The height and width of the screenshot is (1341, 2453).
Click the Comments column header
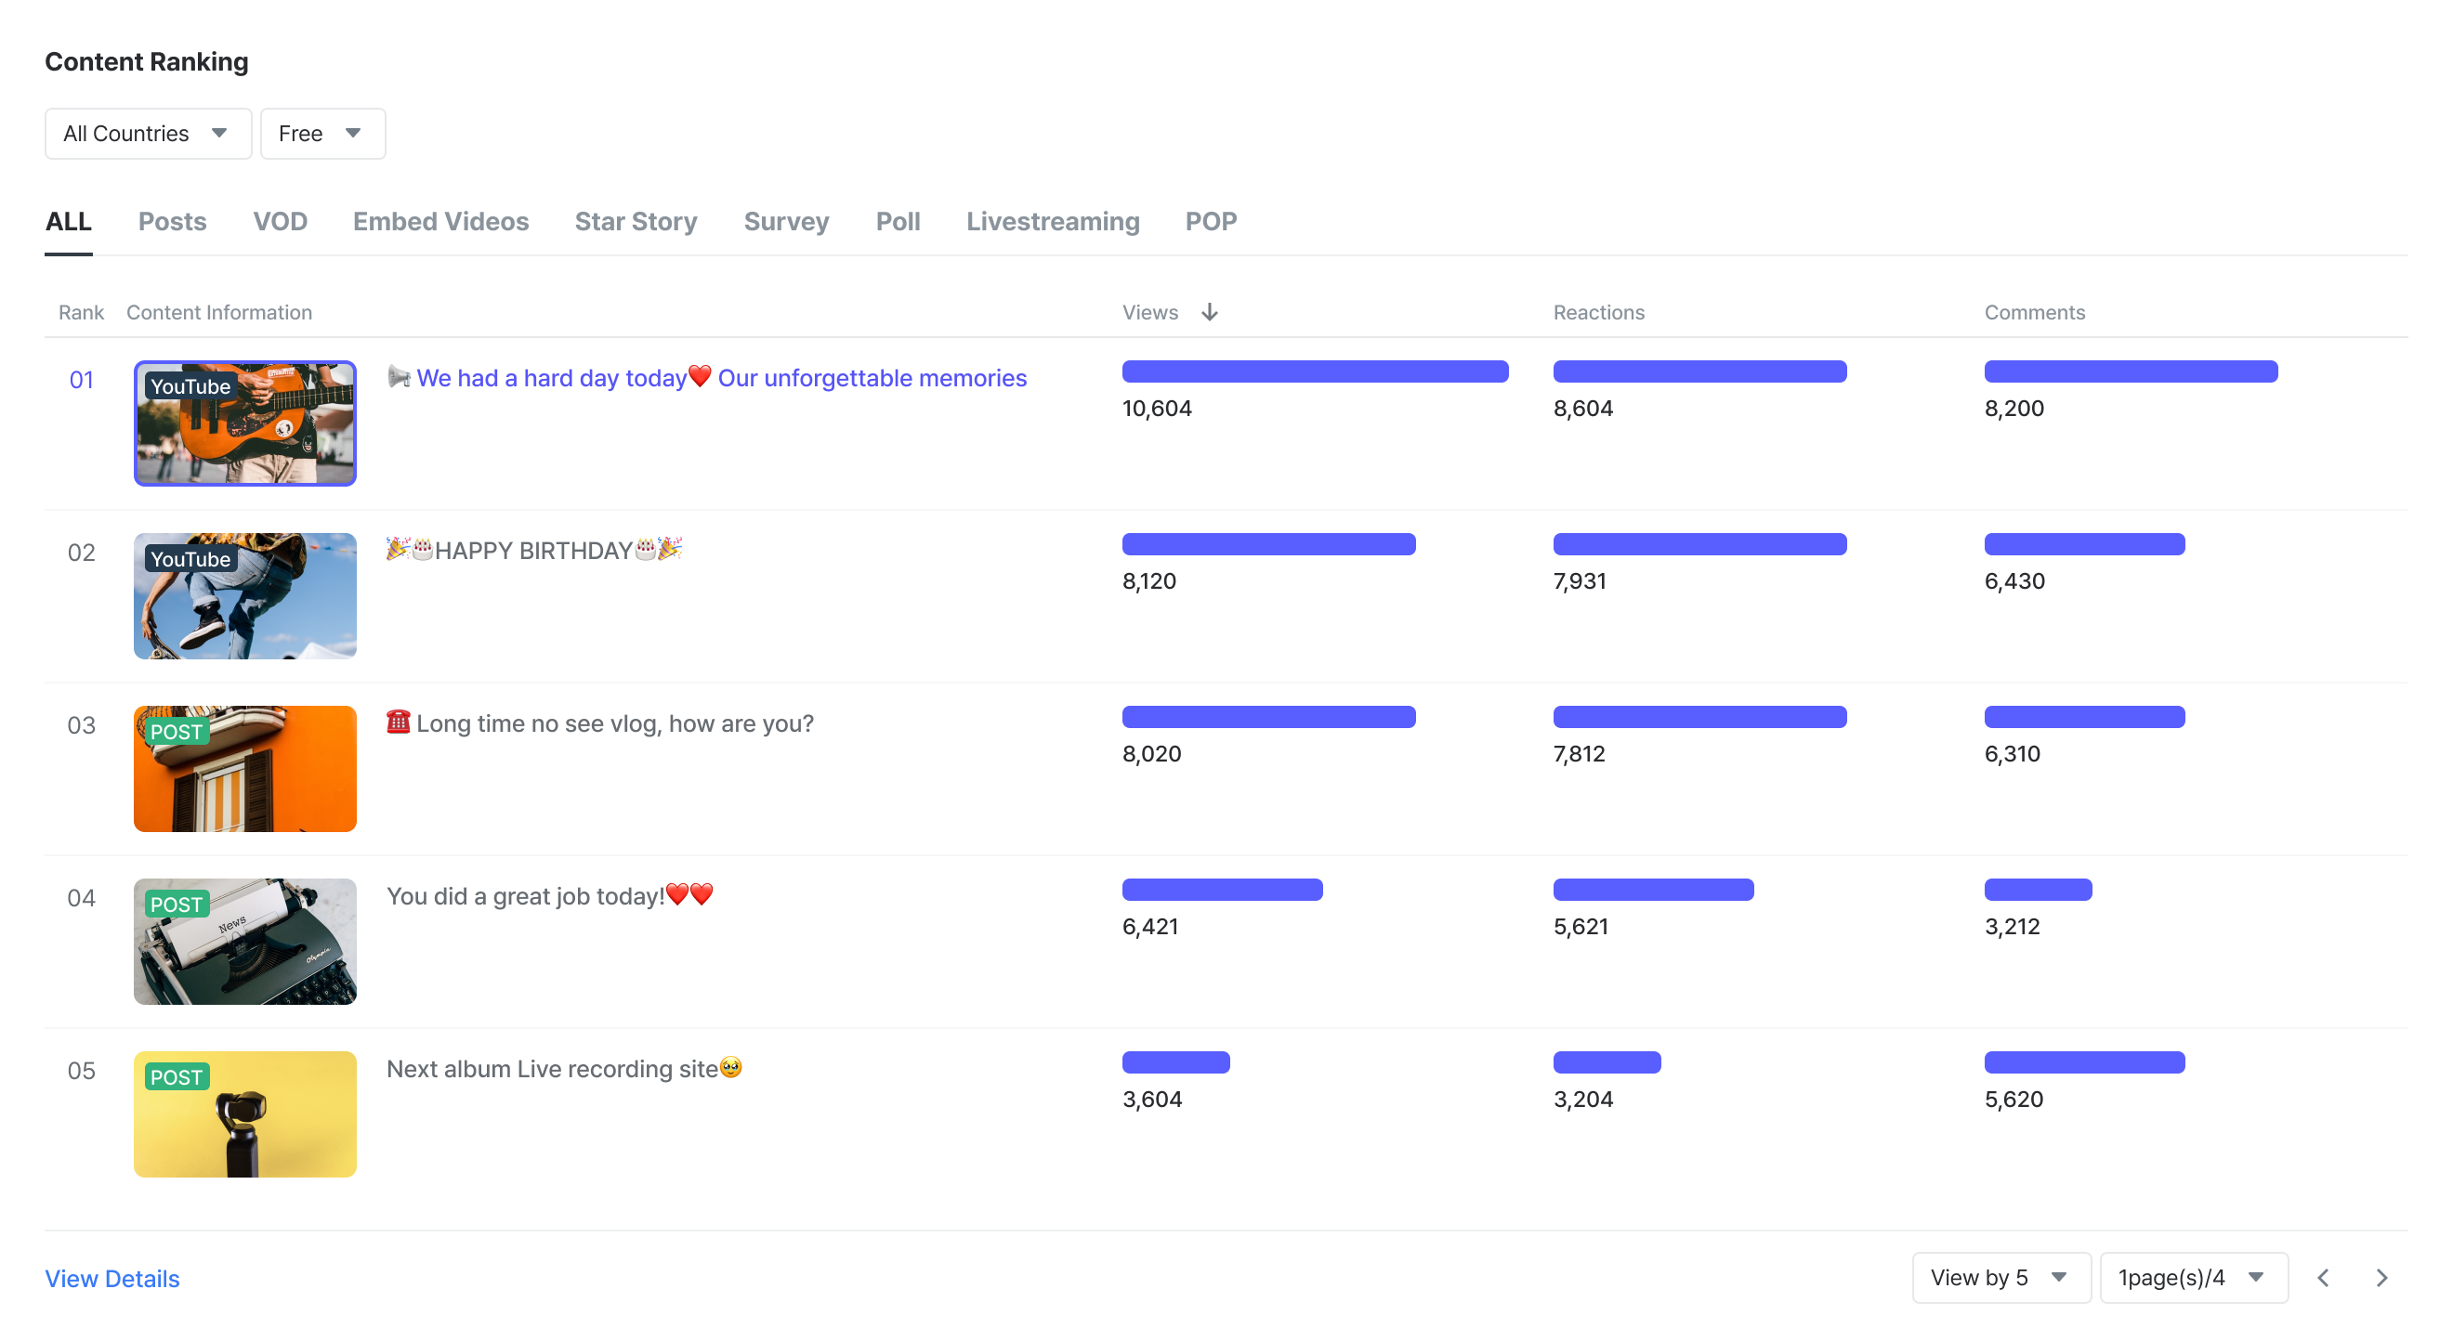[2034, 312]
